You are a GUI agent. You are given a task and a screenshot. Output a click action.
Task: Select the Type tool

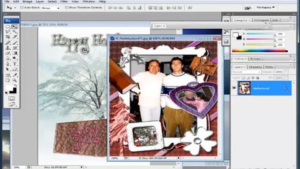coord(15,64)
